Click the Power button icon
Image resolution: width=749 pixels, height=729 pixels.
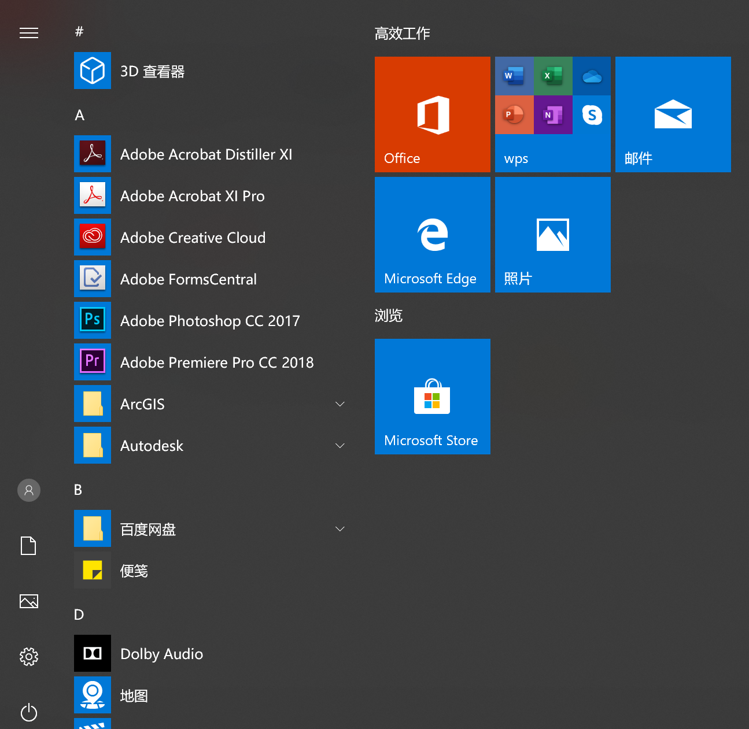click(29, 712)
